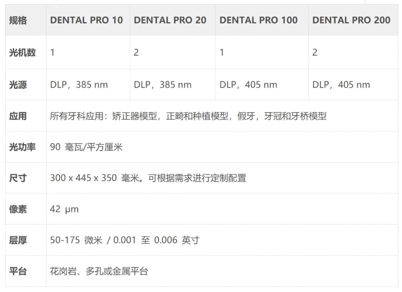Viewport: 402px width, 292px height.
Task: Click the 光功率 row label
Action: [x=22, y=147]
